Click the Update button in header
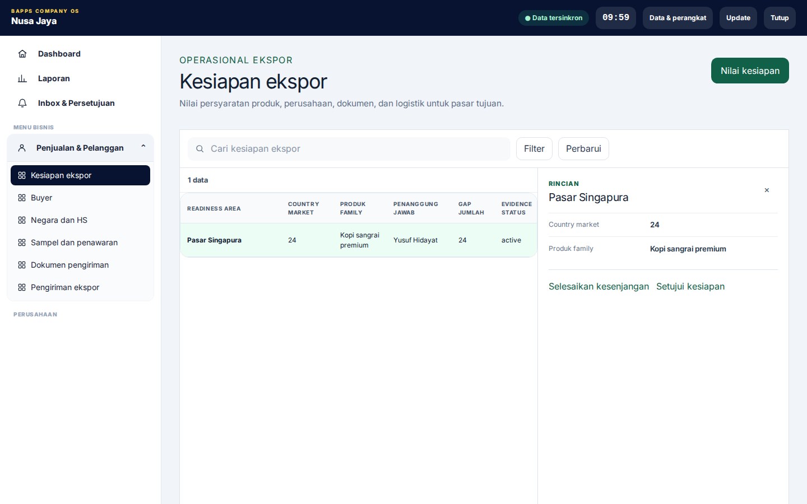 click(738, 18)
